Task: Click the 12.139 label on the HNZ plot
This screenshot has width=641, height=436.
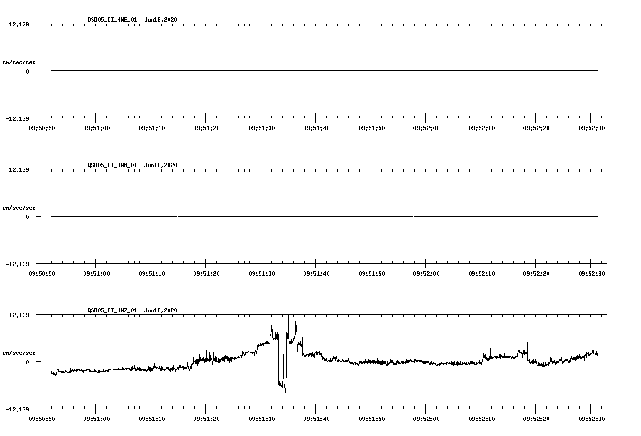Action: click(19, 315)
